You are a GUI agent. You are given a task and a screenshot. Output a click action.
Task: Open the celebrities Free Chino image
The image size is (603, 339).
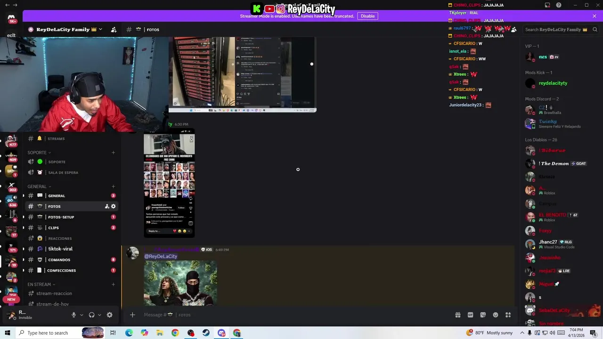coord(169,183)
